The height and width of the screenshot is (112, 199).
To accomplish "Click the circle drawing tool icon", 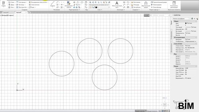I will (x=57, y=5).
